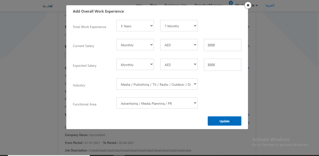This screenshot has height=156, width=319.
Task: Click the Dr.Job logo
Action: (48, 6)
